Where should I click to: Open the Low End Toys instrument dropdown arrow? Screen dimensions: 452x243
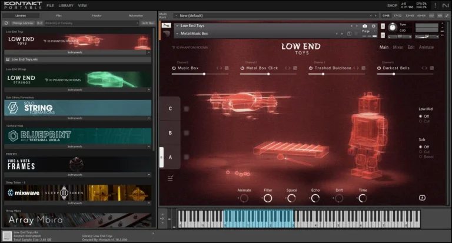(x=177, y=26)
